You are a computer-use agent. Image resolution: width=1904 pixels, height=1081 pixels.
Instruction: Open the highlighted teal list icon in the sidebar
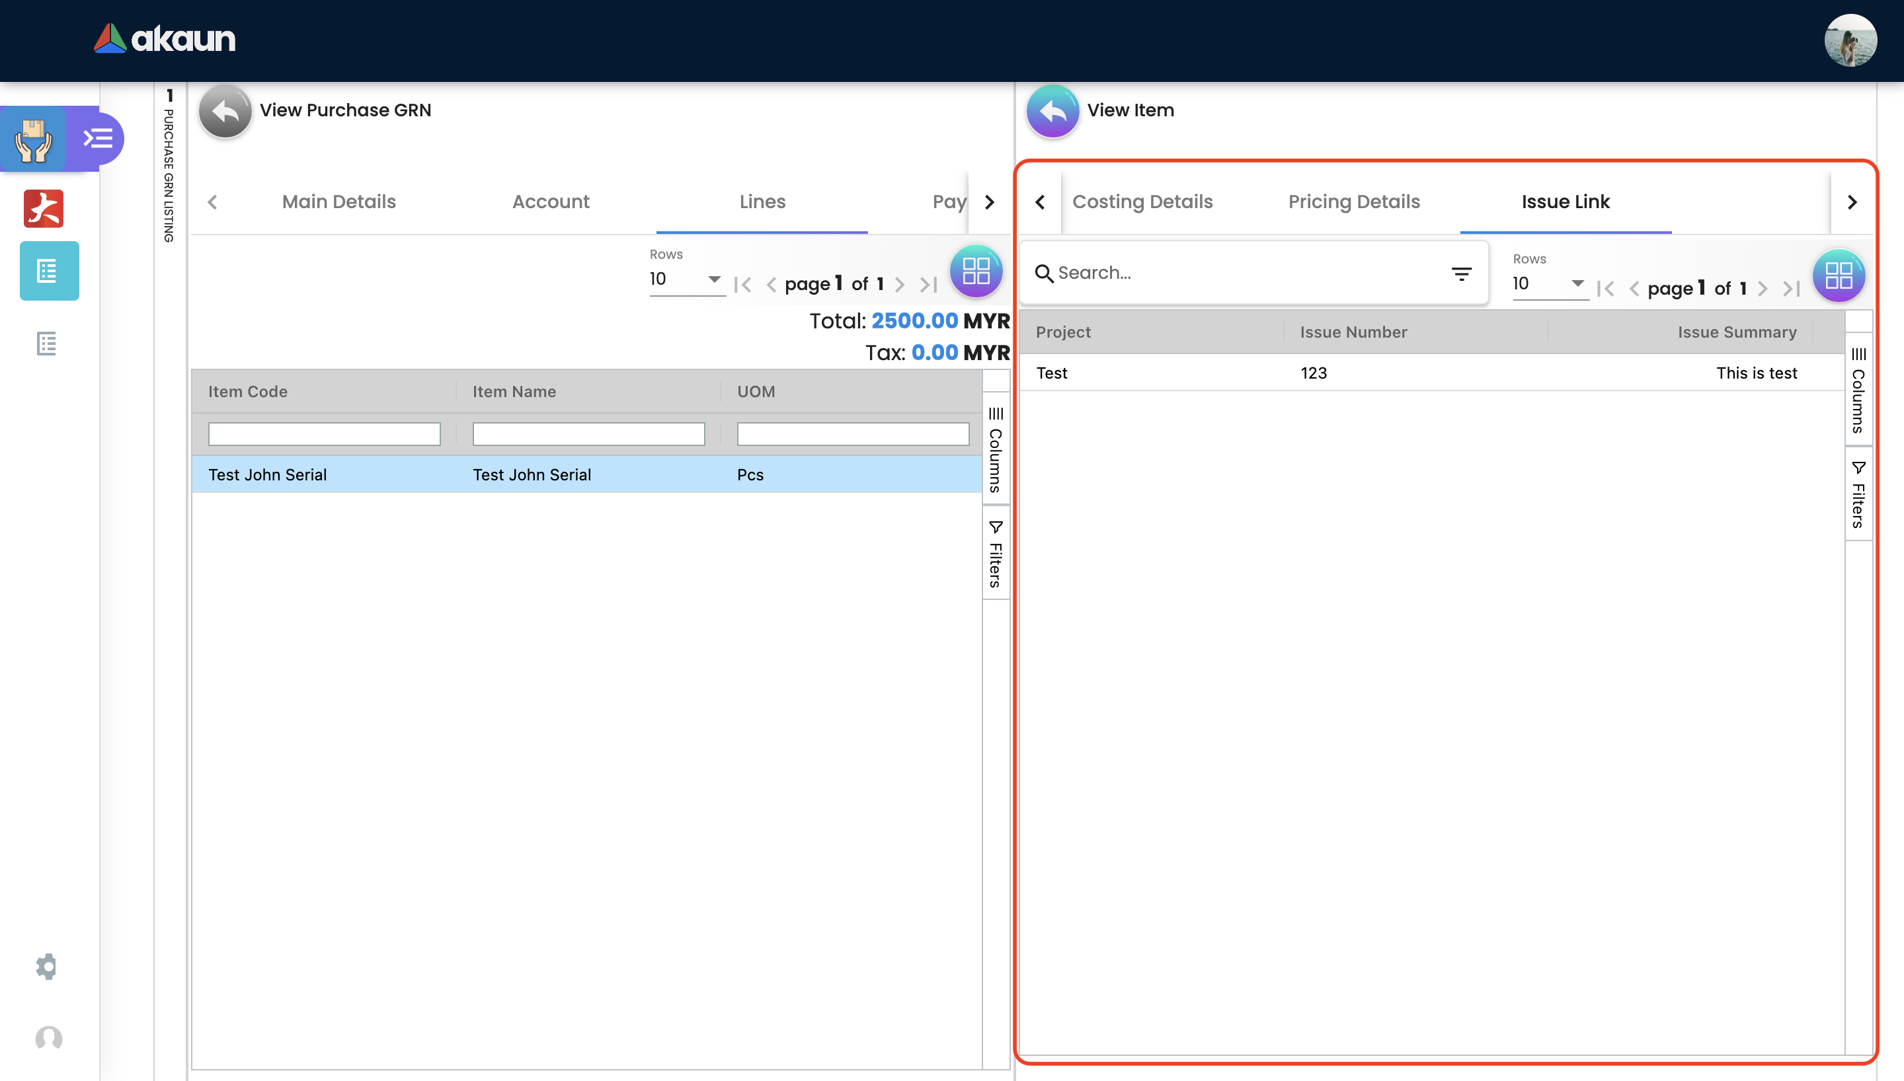(x=48, y=271)
